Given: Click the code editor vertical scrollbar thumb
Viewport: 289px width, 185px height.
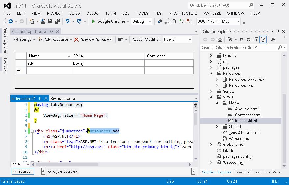Looking at the screenshot, I should [x=196, y=119].
